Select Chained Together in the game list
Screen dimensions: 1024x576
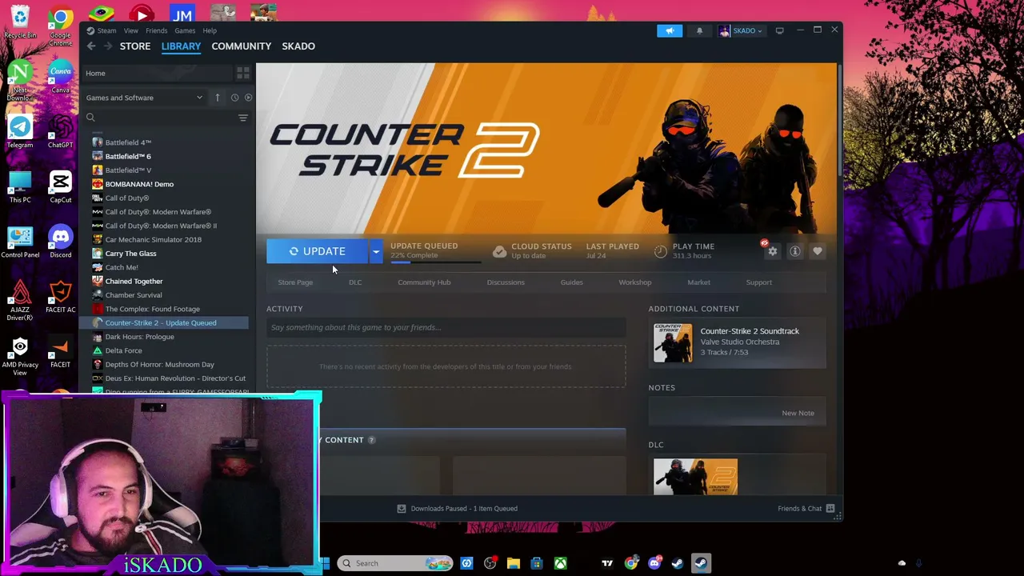134,282
